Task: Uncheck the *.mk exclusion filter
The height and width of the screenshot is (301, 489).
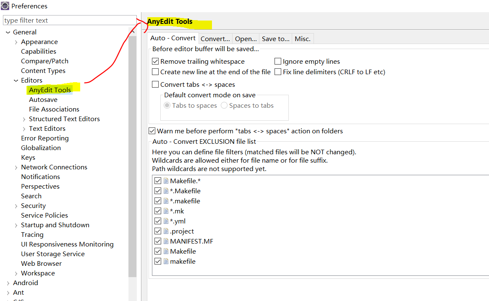Action: 158,211
